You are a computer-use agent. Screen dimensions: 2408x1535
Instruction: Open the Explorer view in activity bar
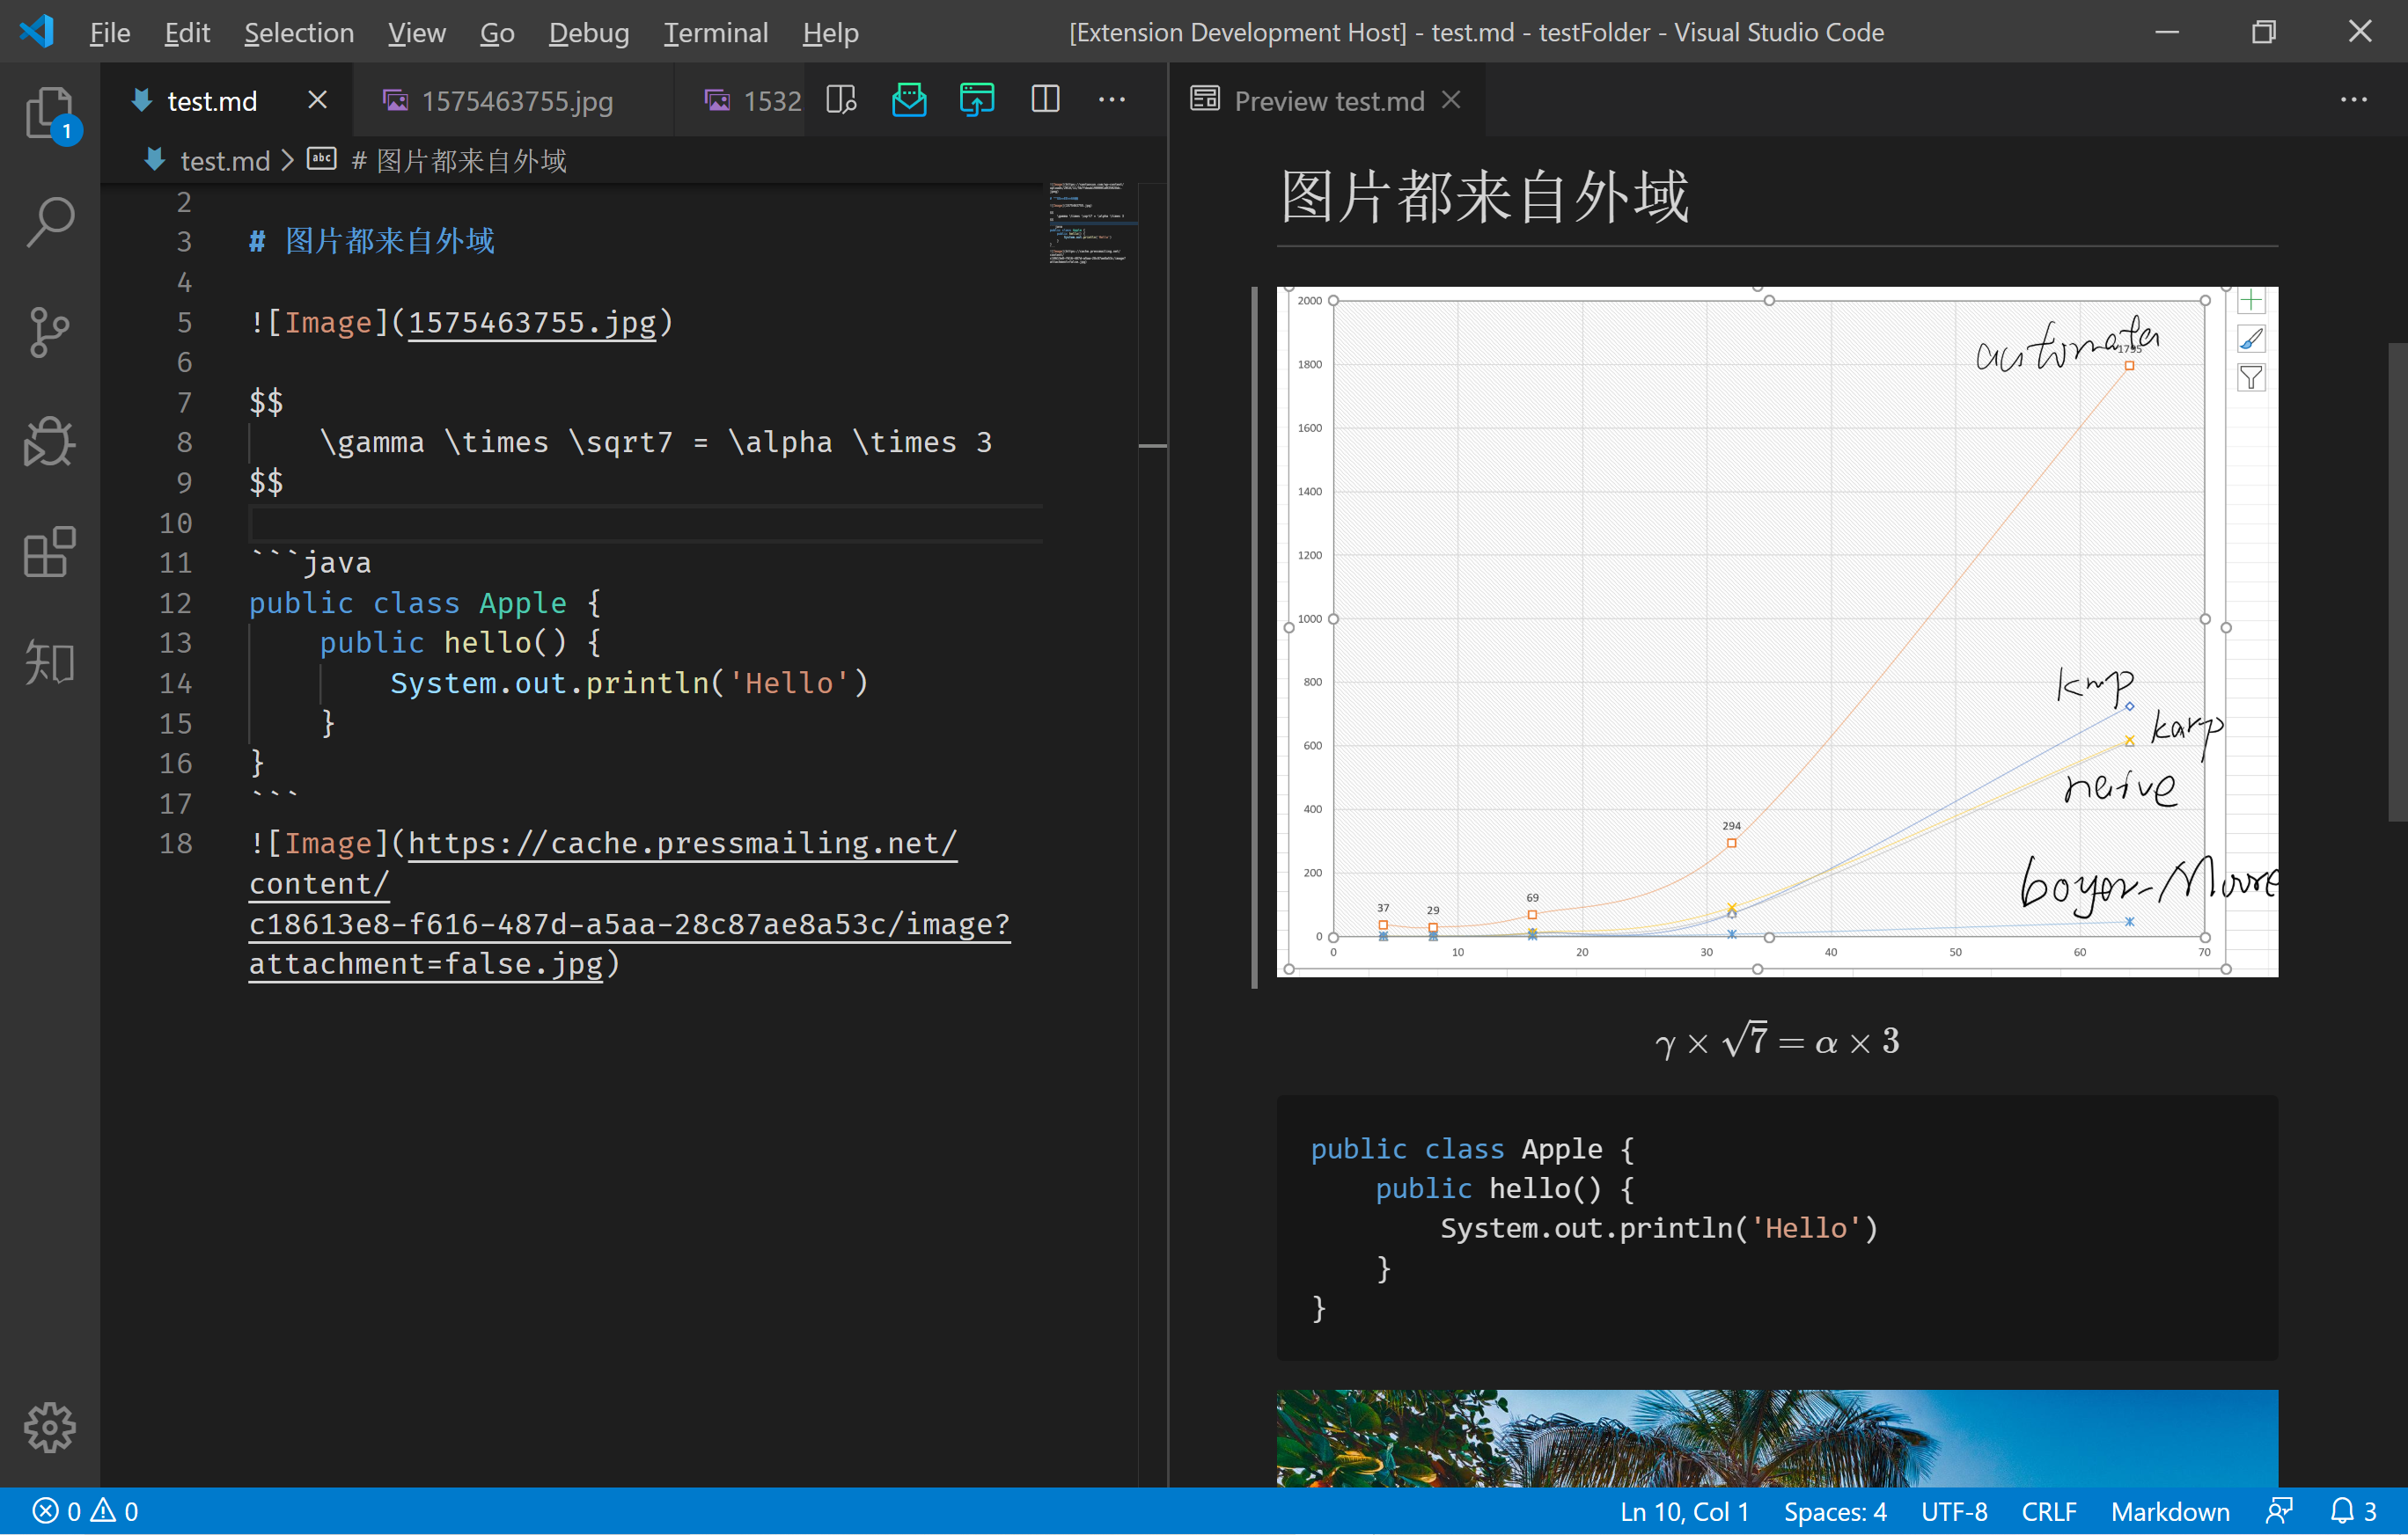click(49, 113)
